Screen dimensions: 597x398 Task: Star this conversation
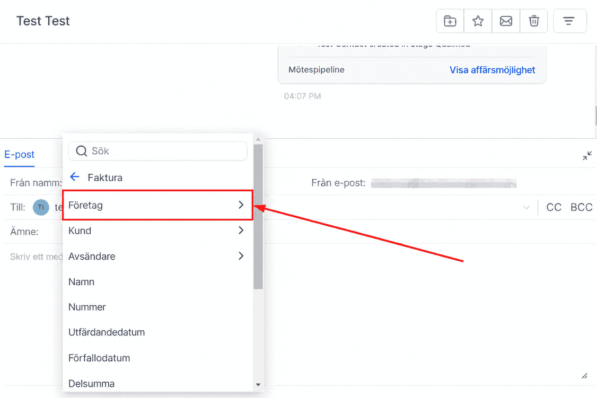(x=478, y=21)
